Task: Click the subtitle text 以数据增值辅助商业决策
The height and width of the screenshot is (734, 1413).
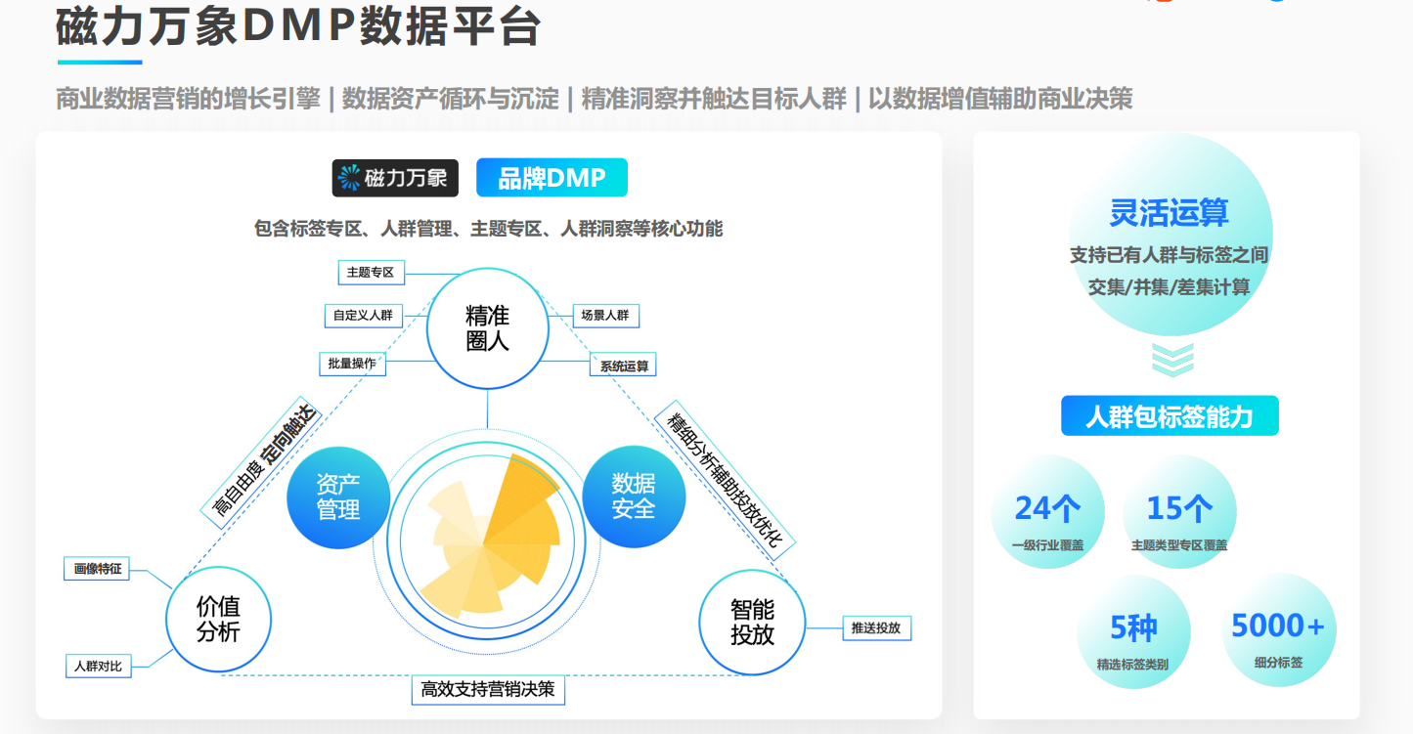Action: (x=1000, y=99)
